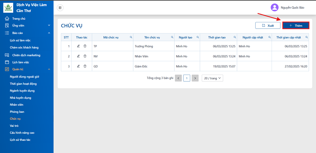Click the user name Nguyễn Quốc Bảo
316x153 pixels.
pyautogui.click(x=292, y=8)
